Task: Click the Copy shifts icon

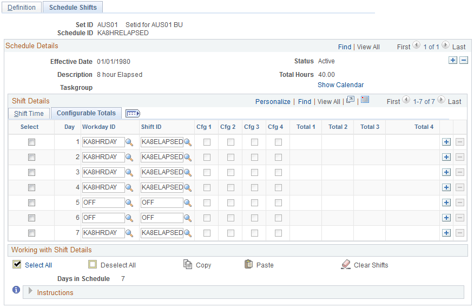Action: coord(187,264)
